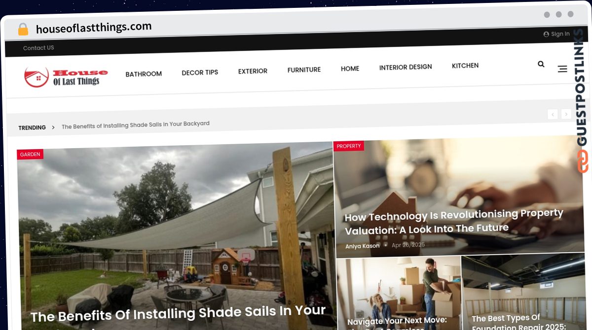
Task: Click the moving boxes couple thumbnail
Action: click(x=399, y=293)
